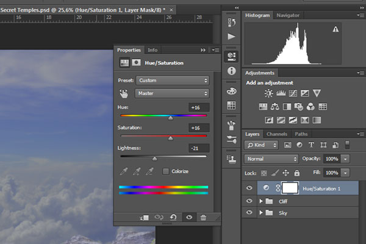Reset adjustment to defaults in Properties
366x244 pixels.
click(174, 217)
